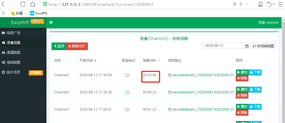Download the 17:28:41 recording
The height and width of the screenshot is (123, 285).
(x=255, y=107)
